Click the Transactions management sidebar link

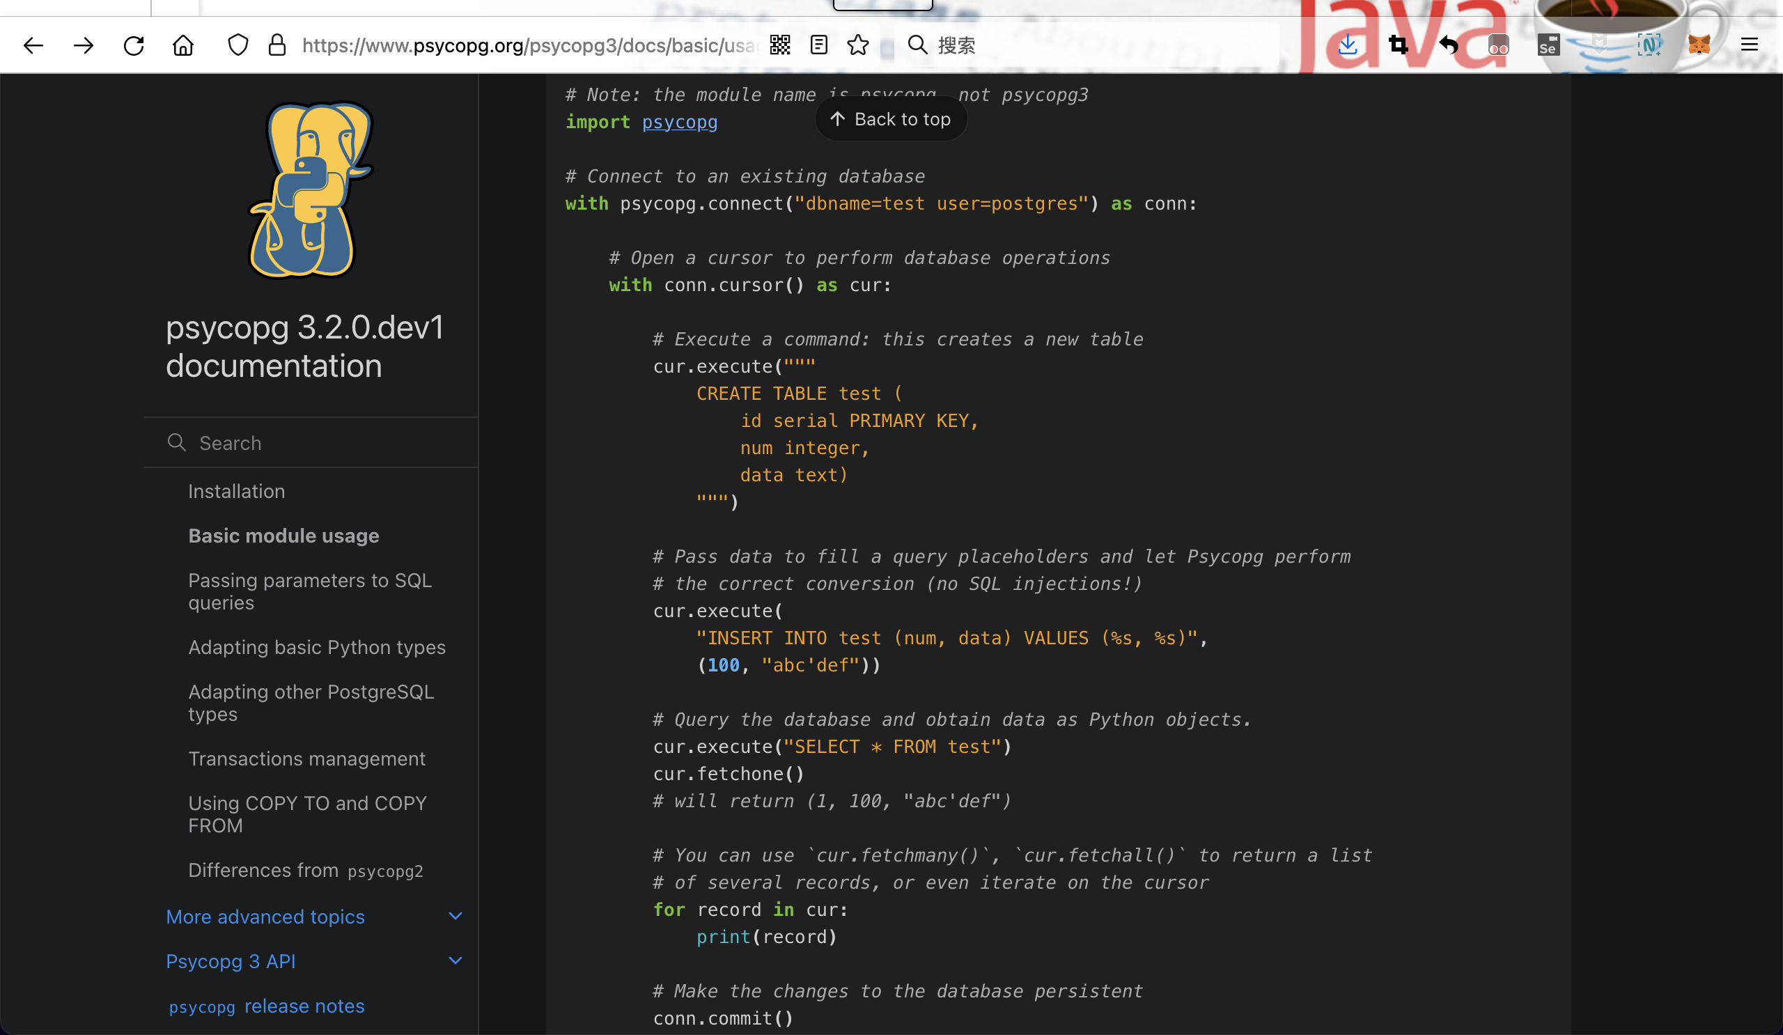(x=306, y=758)
